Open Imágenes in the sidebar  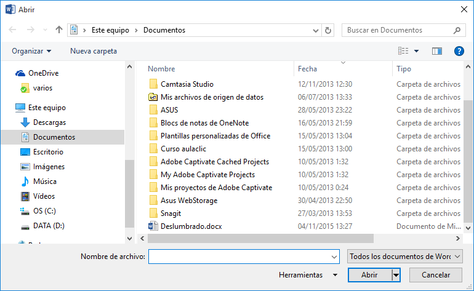pos(42,167)
